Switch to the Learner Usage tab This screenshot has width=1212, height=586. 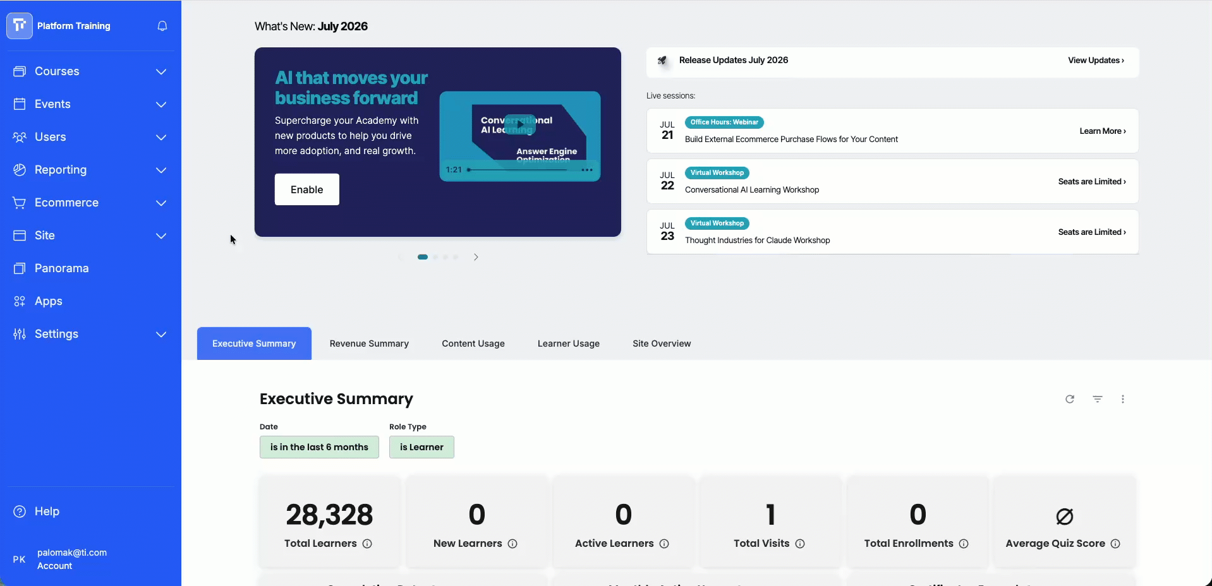pyautogui.click(x=569, y=344)
